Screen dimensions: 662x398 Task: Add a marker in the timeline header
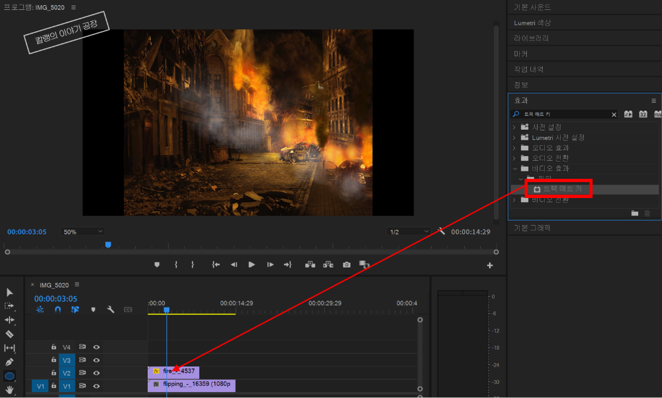click(93, 310)
